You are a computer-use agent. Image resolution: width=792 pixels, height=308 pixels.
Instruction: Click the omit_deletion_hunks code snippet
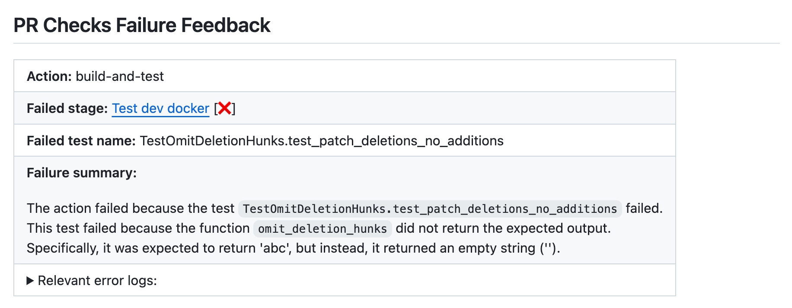(x=323, y=229)
